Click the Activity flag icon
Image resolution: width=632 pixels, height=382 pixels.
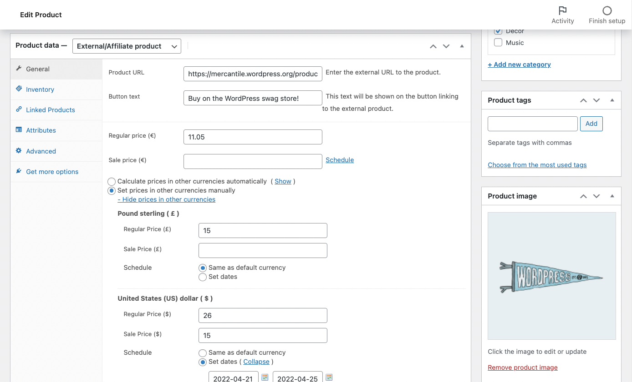pos(562,10)
